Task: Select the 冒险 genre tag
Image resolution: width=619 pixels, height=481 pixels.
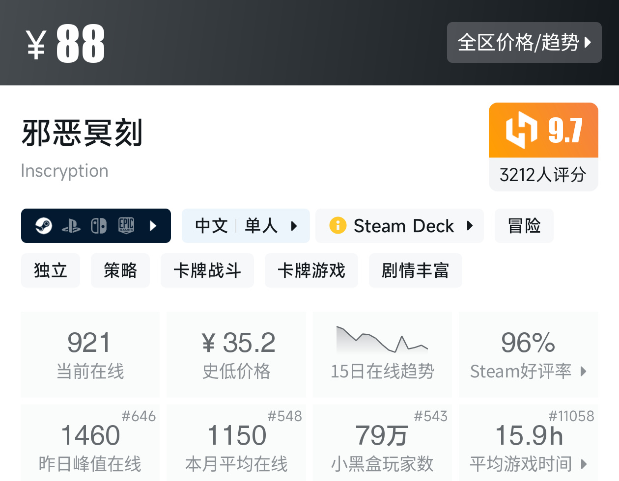Action: 524,226
